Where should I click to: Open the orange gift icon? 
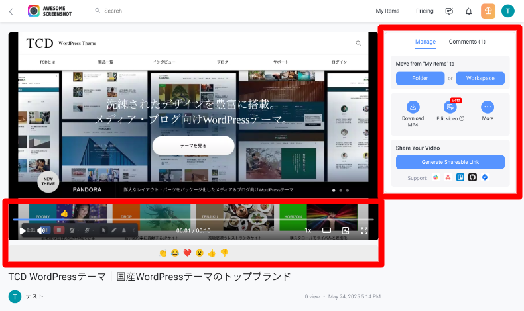click(x=488, y=11)
